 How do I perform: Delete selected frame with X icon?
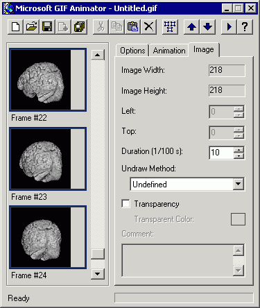(148, 27)
